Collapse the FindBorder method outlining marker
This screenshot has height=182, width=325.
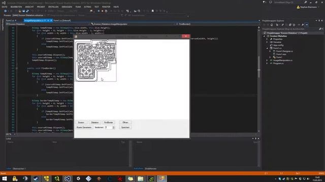pyautogui.click(x=17, y=68)
